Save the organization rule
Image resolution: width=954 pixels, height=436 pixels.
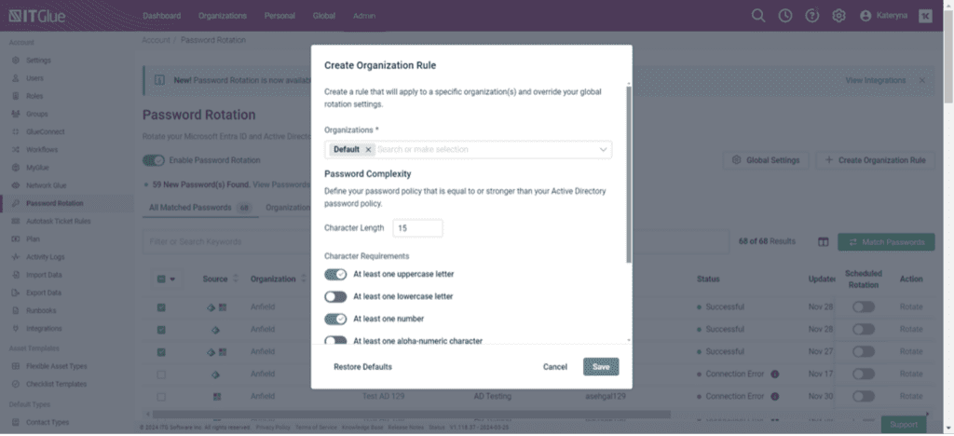coord(601,367)
